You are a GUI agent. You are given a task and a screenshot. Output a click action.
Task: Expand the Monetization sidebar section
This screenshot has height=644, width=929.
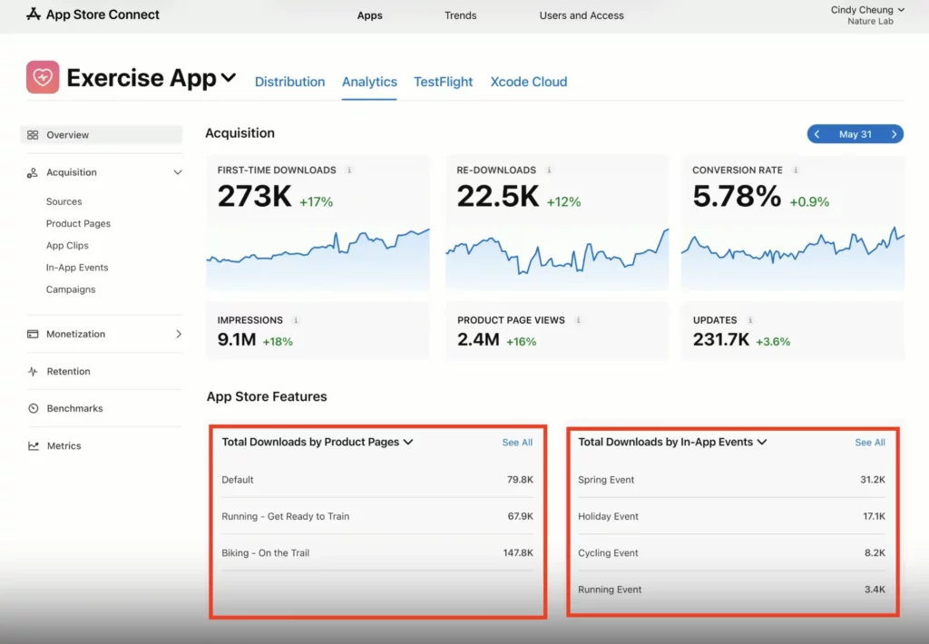click(x=178, y=334)
